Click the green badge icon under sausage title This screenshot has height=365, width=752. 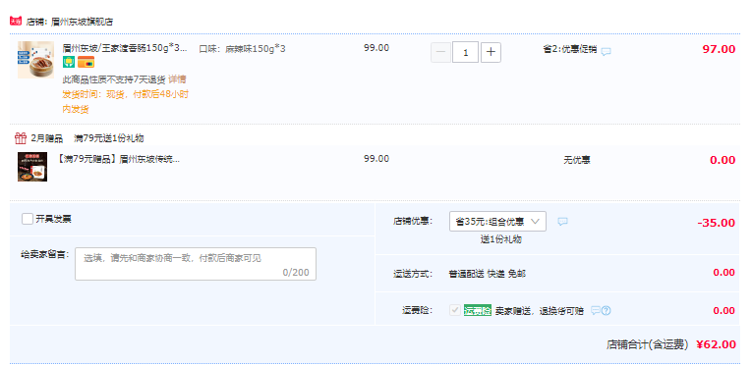[x=69, y=62]
